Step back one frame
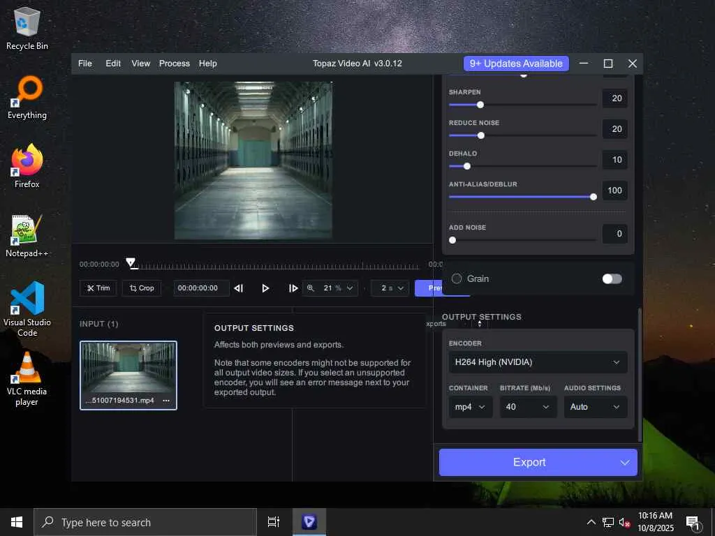Image resolution: width=715 pixels, height=536 pixels. (x=239, y=288)
